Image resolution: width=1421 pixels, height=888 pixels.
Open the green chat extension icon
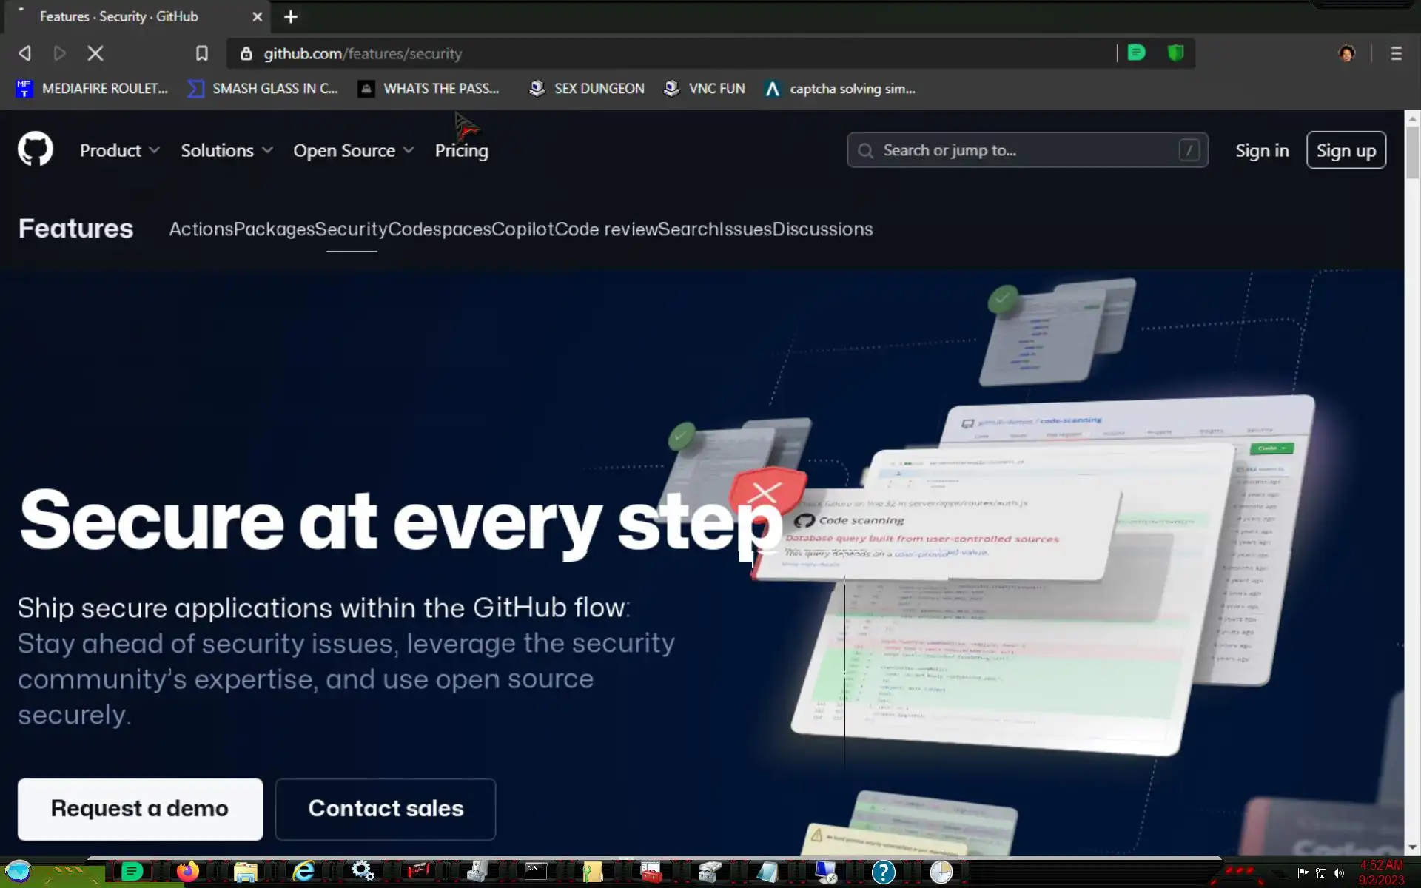1136,53
